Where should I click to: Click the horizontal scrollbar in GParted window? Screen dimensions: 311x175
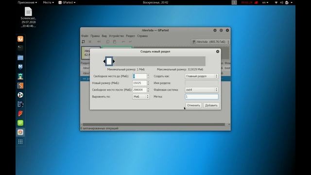pyautogui.click(x=154, y=124)
